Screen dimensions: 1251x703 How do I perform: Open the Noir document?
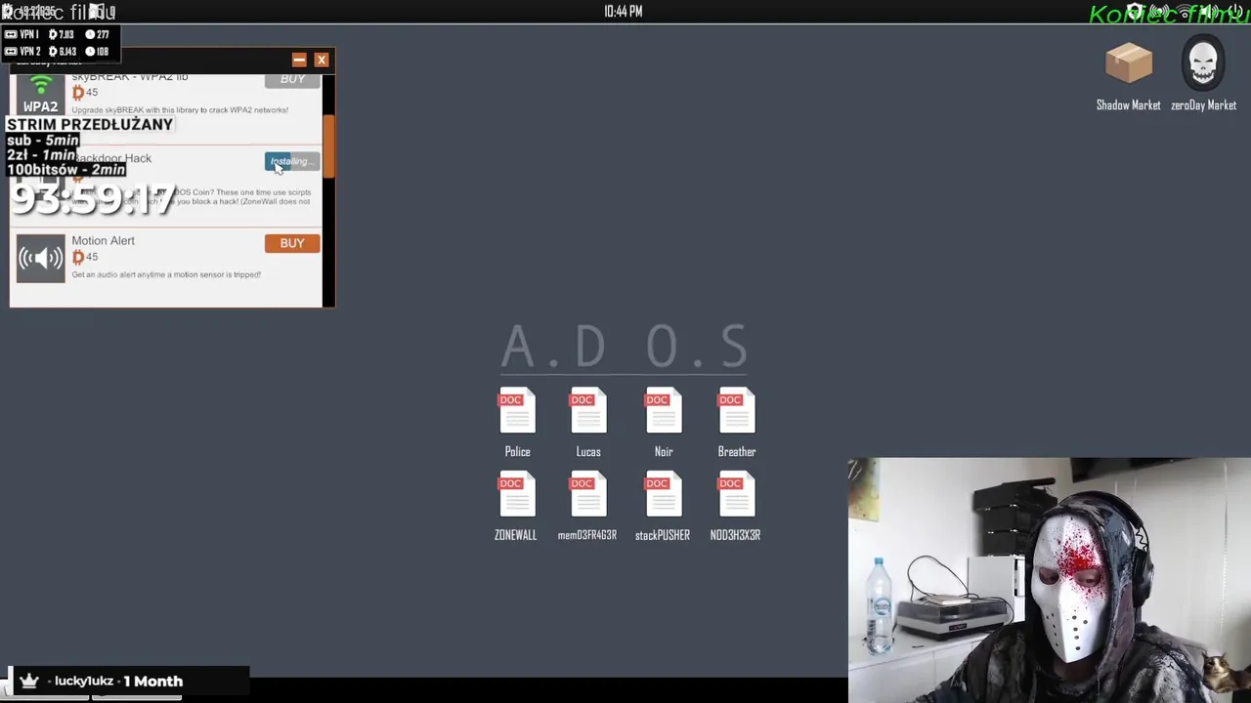(663, 411)
